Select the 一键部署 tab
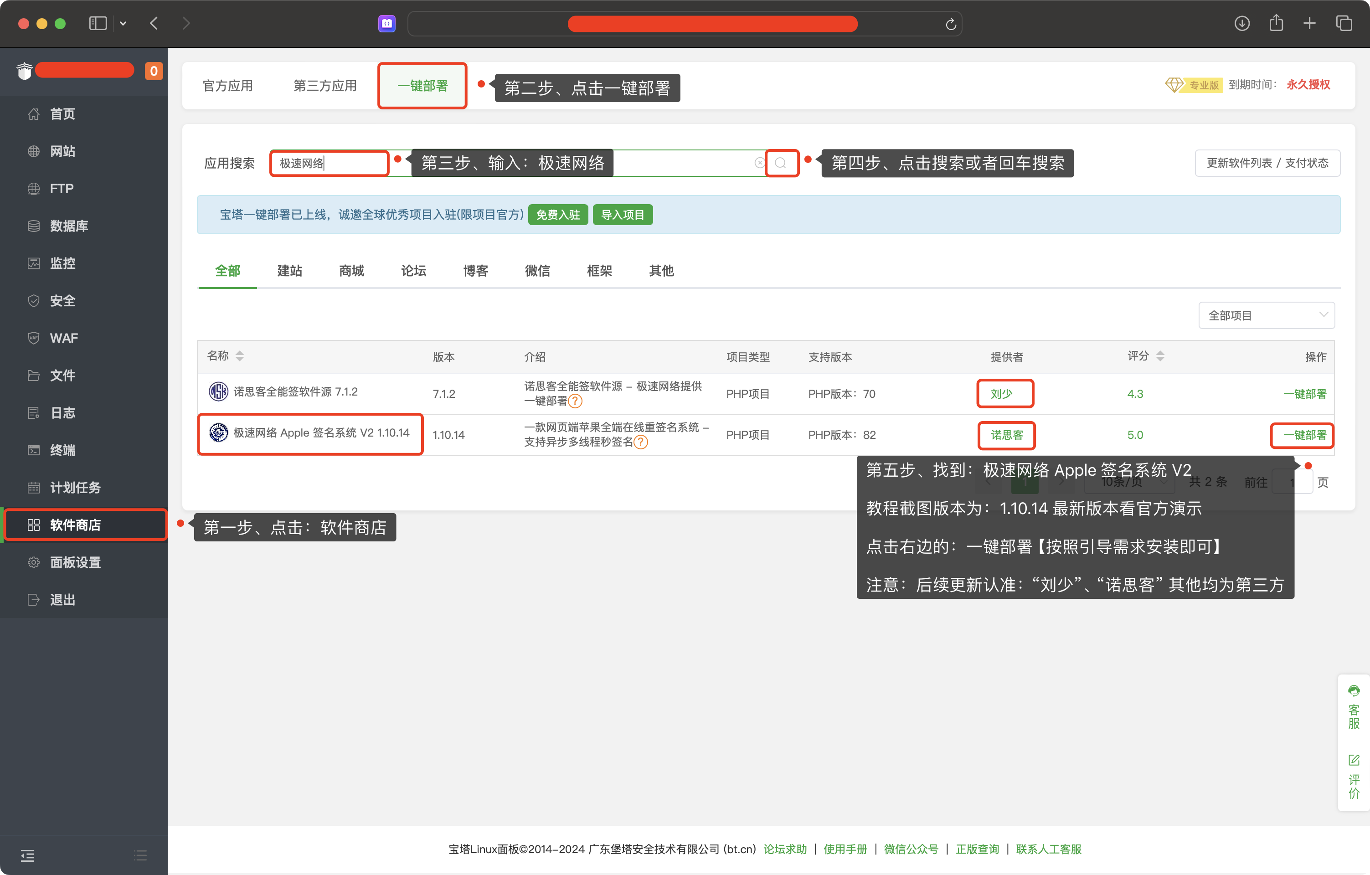The image size is (1370, 875). click(x=422, y=86)
